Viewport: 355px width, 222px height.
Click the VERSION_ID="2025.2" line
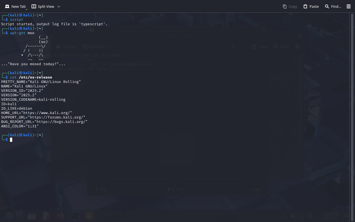point(22,91)
